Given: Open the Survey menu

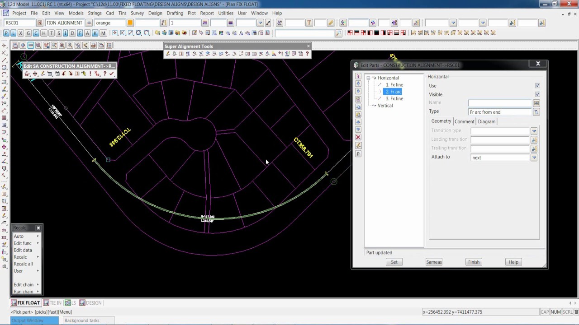Looking at the screenshot, I should [x=137, y=13].
